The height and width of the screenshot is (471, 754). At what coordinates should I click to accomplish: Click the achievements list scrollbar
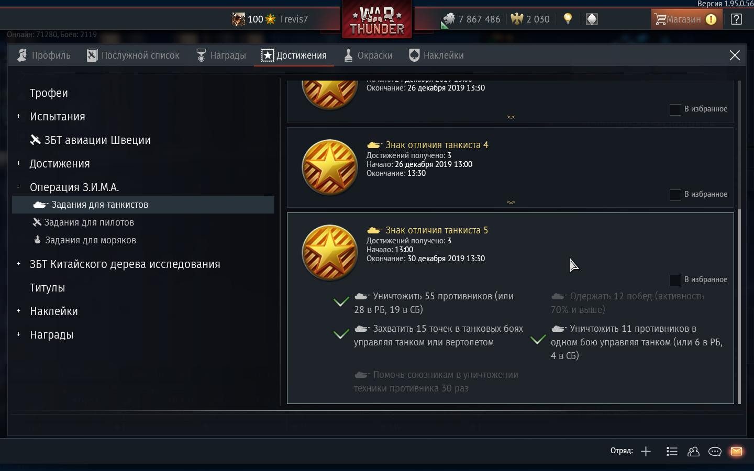coord(739,306)
